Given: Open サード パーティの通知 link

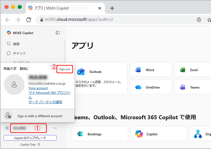Looking at the screenshot, I should (x=45, y=102).
